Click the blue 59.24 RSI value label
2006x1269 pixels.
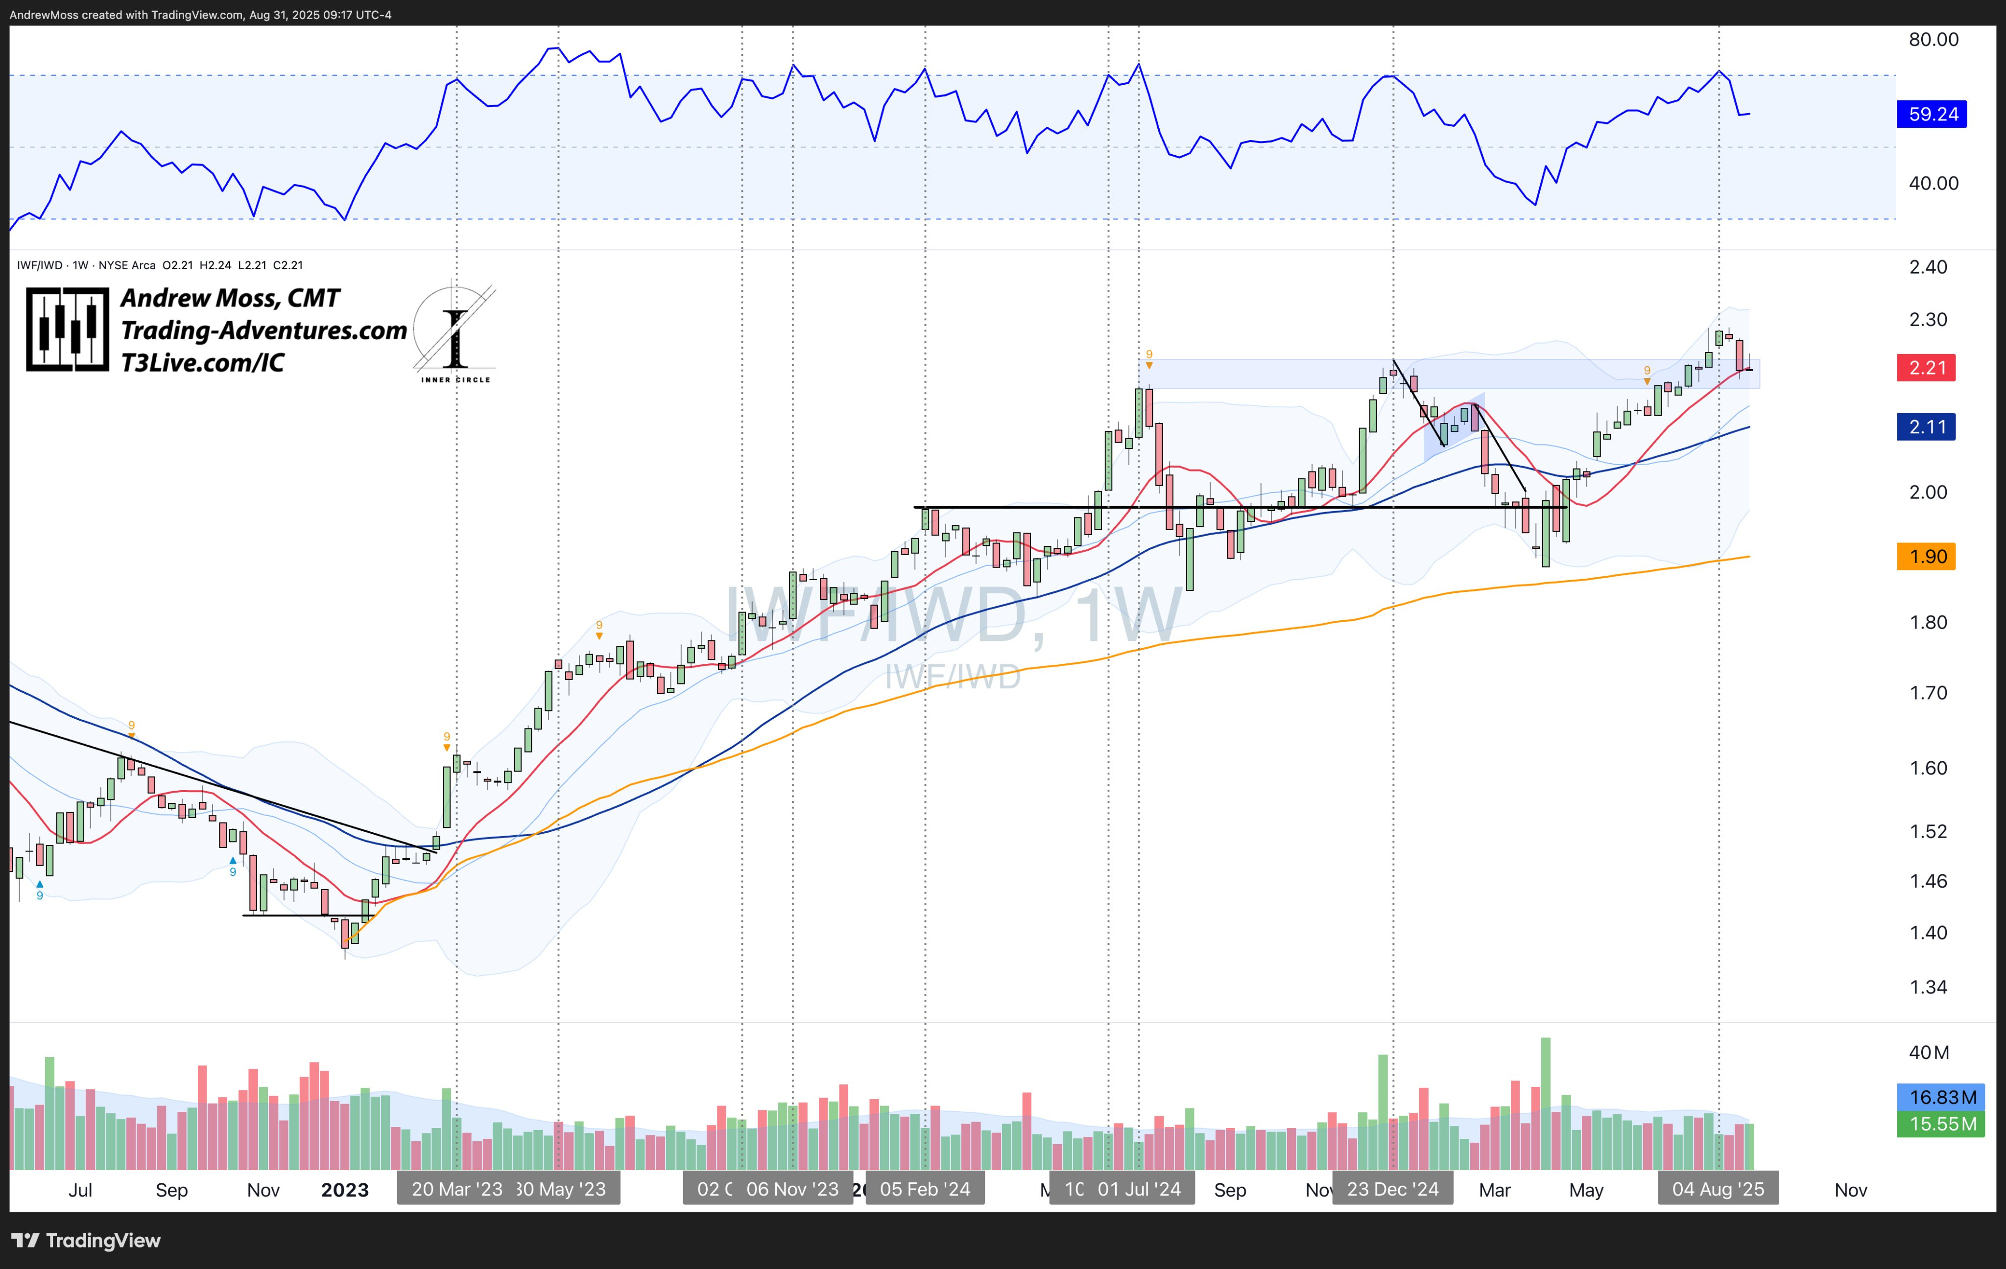point(1931,114)
